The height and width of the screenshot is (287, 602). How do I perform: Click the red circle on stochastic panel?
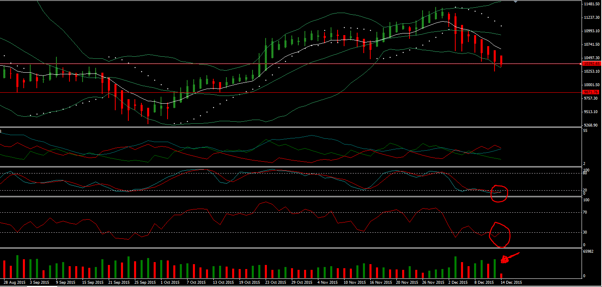pyautogui.click(x=499, y=193)
